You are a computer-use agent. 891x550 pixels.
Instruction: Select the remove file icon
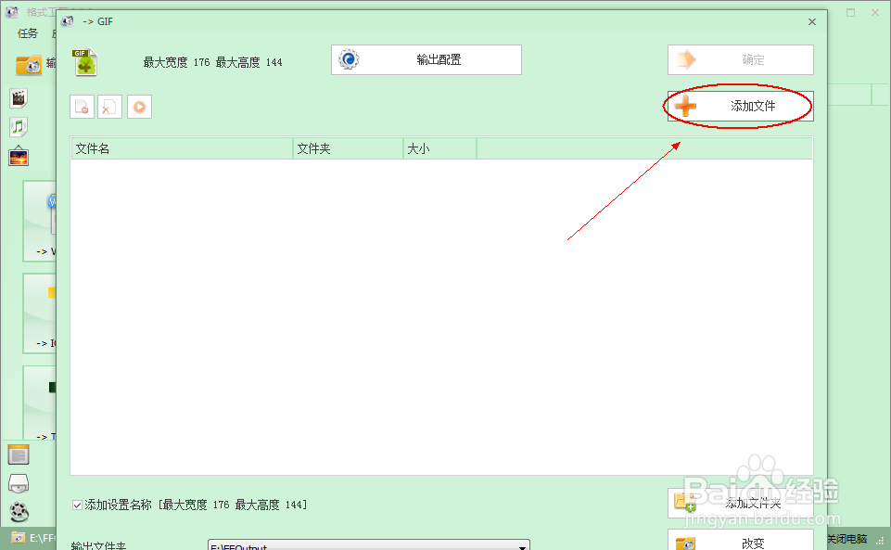[x=81, y=107]
